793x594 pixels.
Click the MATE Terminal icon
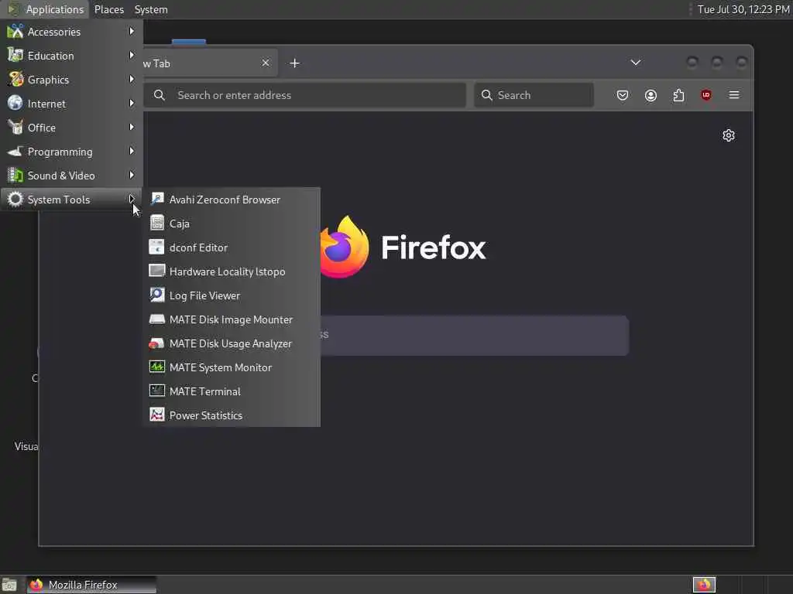(x=156, y=391)
